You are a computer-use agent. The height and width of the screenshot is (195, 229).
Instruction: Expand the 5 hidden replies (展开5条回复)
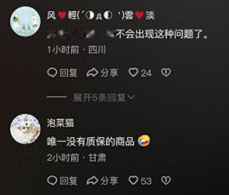[99, 97]
